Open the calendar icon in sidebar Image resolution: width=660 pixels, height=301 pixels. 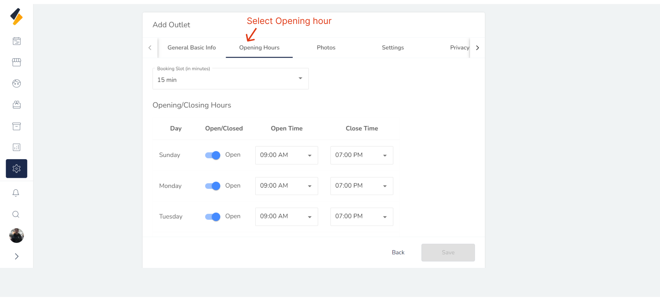pyautogui.click(x=17, y=41)
